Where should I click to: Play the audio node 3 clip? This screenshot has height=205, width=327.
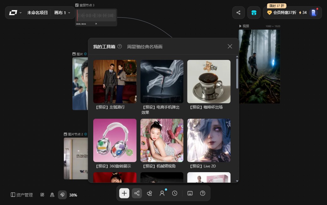coord(96,24)
